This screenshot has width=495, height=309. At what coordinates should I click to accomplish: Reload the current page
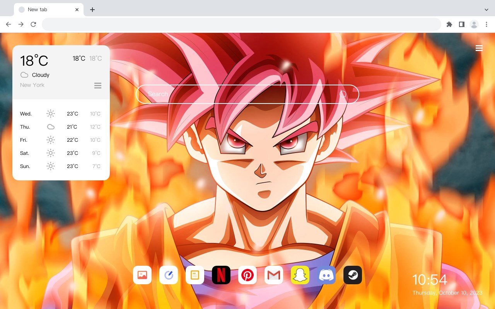pos(33,24)
